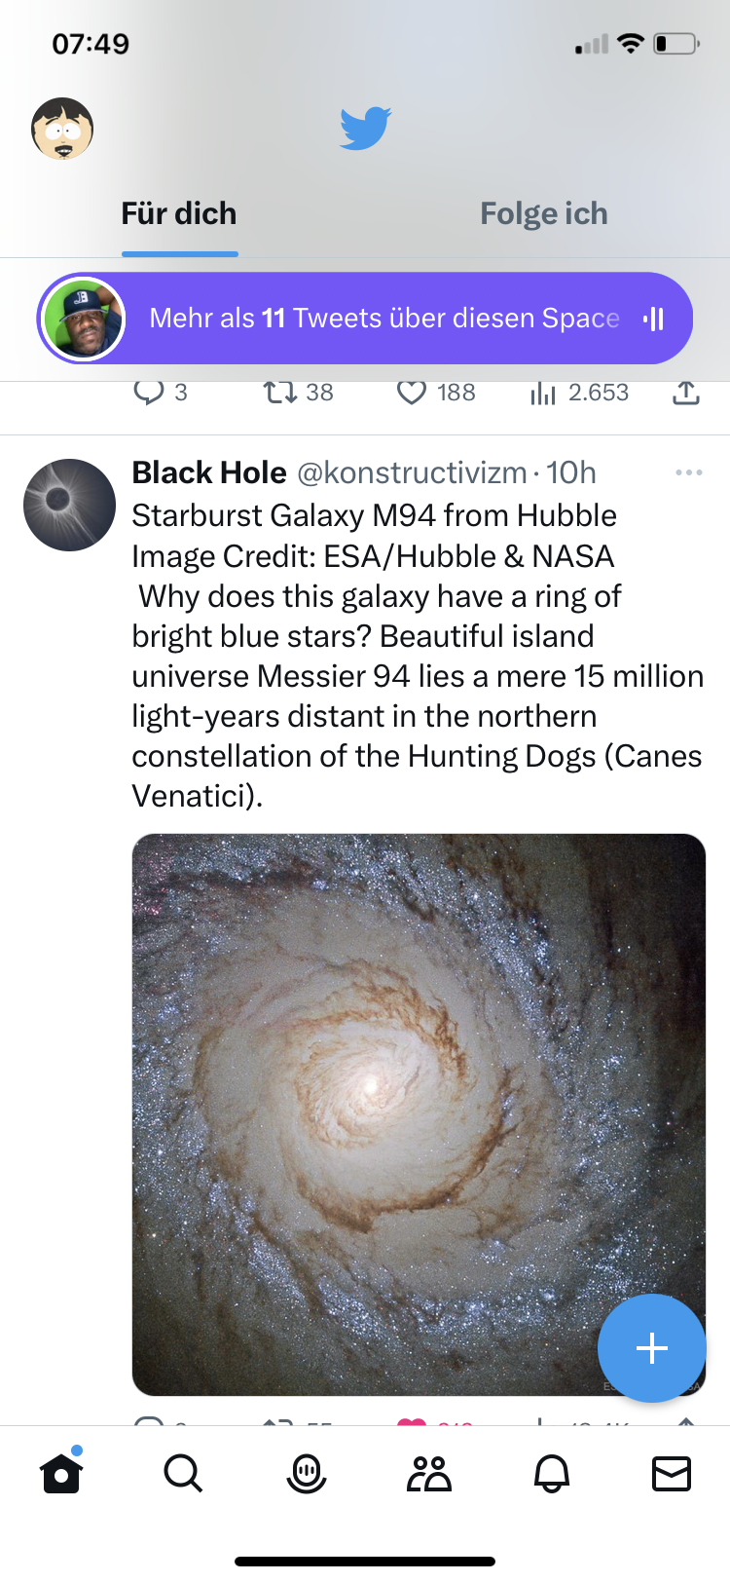
Task: Go to Home feed icon
Action: coord(61,1474)
